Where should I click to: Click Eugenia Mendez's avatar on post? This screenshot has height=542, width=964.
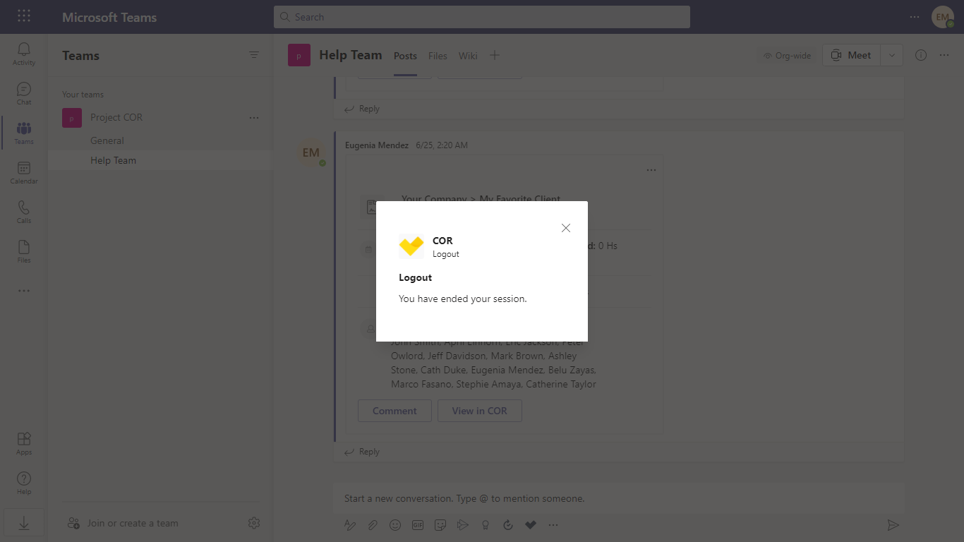click(x=311, y=152)
